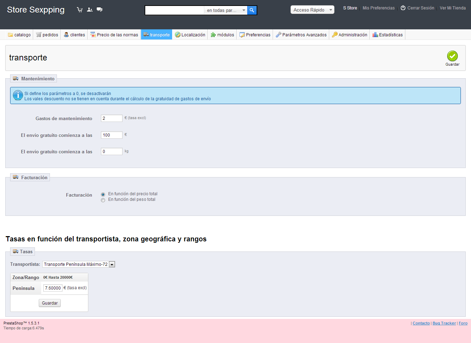The width and height of the screenshot is (471, 343).
Task: Click the 'Peninsula' zone row label
Action: click(x=23, y=288)
